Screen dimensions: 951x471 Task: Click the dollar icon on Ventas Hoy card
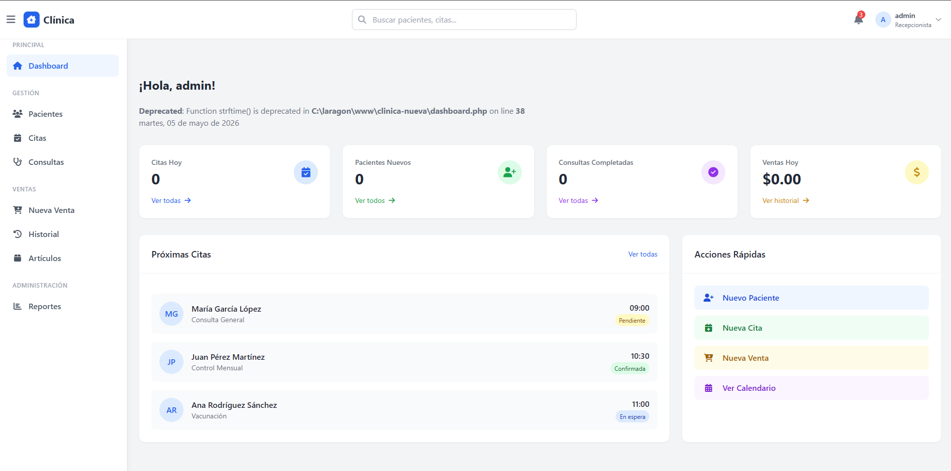(917, 172)
